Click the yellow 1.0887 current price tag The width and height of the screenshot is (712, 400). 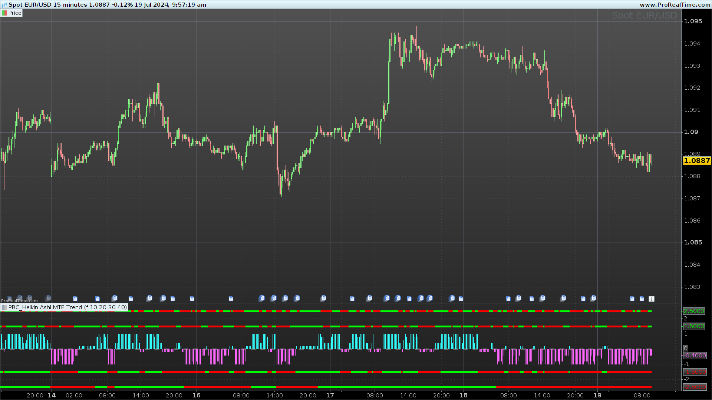click(696, 161)
